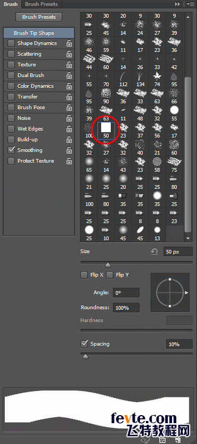Image resolution: width=197 pixels, height=444 pixels.
Task: Switch to the Brush Presets tab
Action: [x=42, y=4]
